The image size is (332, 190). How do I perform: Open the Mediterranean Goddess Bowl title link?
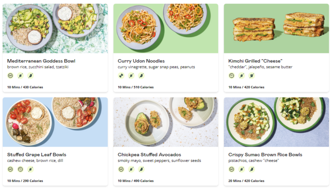pos(41,61)
